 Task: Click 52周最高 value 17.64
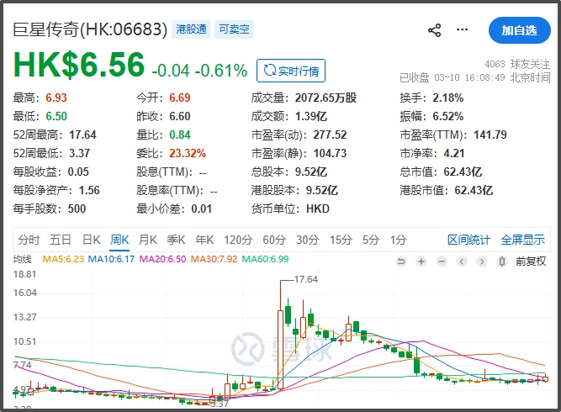(x=82, y=135)
